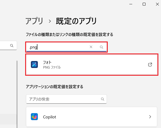Open the Copilot default app settings row

click(x=92, y=117)
